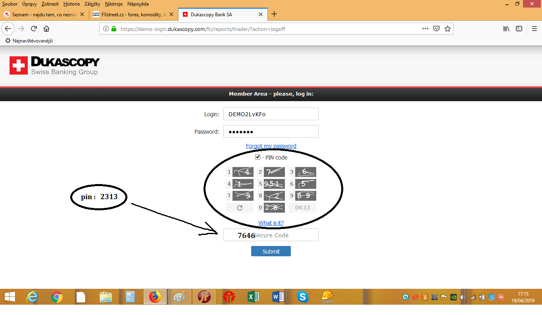
Task: Open Word from the taskbar
Action: [x=278, y=297]
